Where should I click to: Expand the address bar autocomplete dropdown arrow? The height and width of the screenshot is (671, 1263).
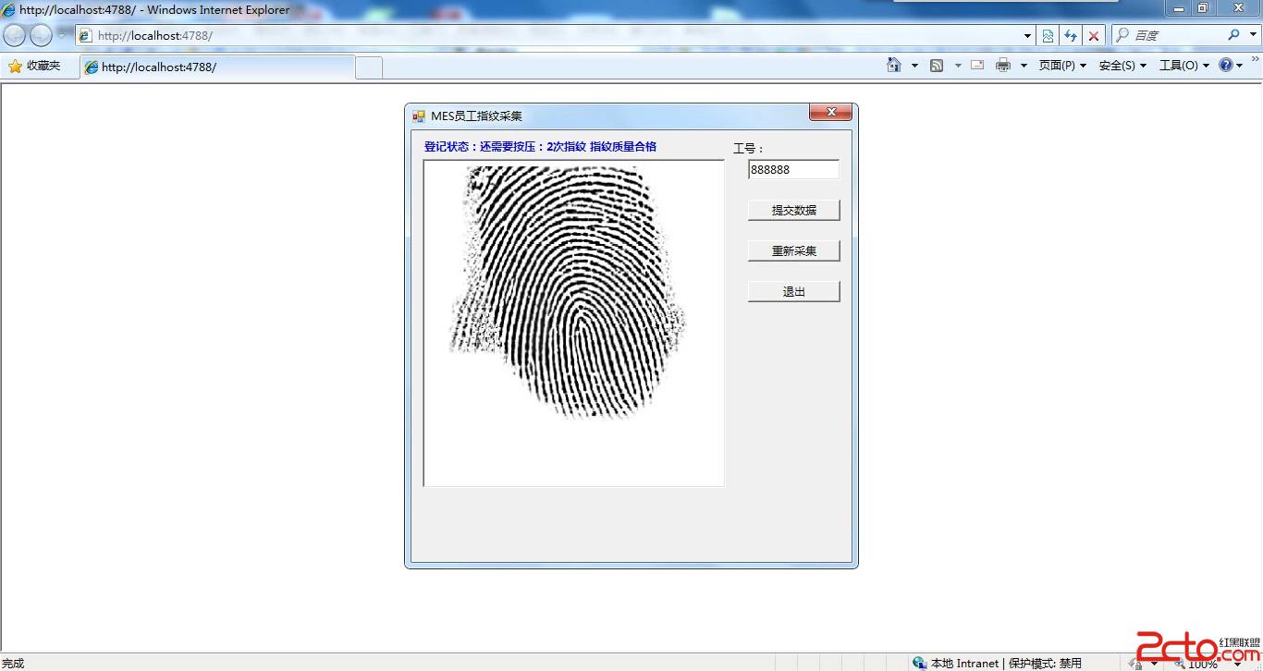point(1027,35)
